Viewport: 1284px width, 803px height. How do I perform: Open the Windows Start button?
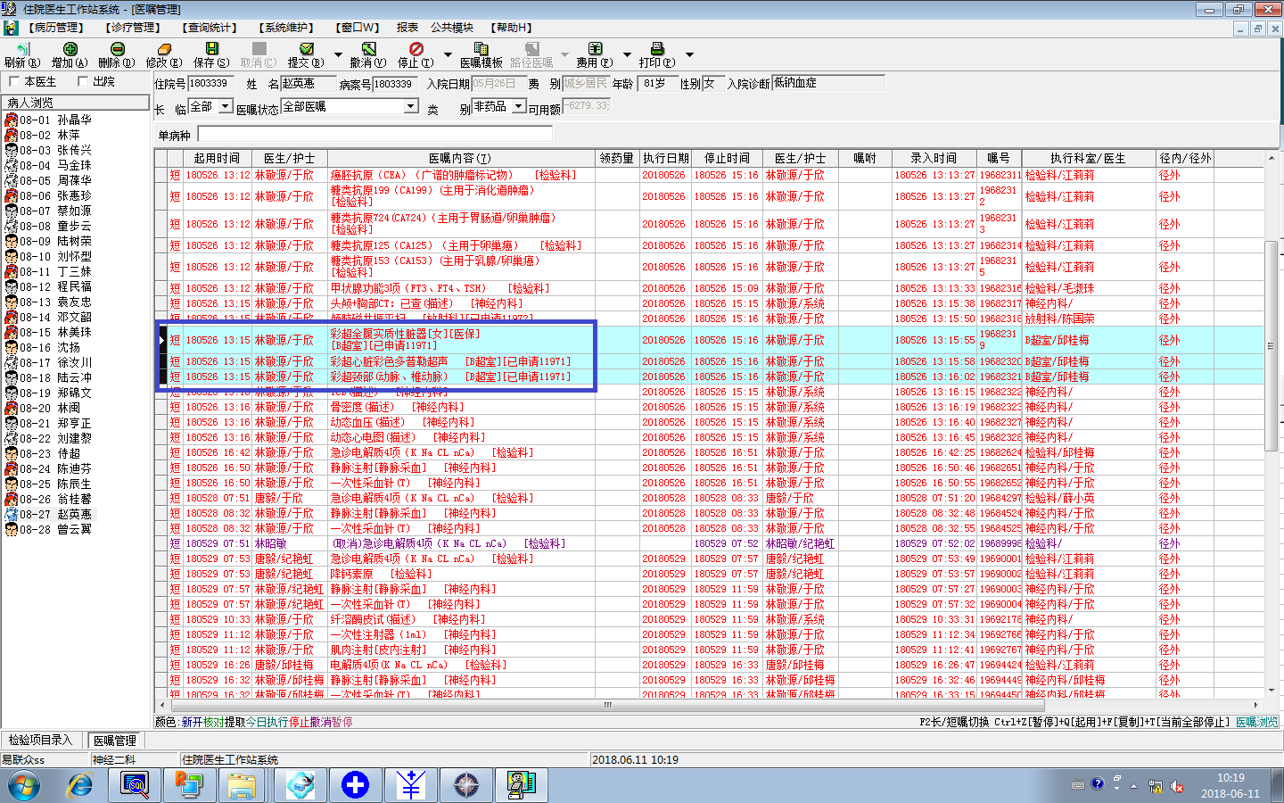click(x=24, y=785)
